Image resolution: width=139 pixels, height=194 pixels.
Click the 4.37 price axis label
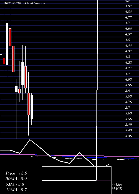tap(128, 51)
